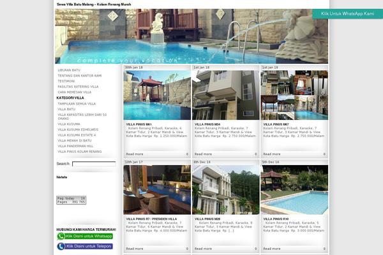Viewport: 383px width, 255px height.
Task: Open Villa Pinus R7 Presiden Villa thumbnail
Action: (157, 190)
